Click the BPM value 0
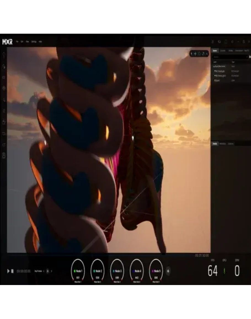 tap(237, 271)
